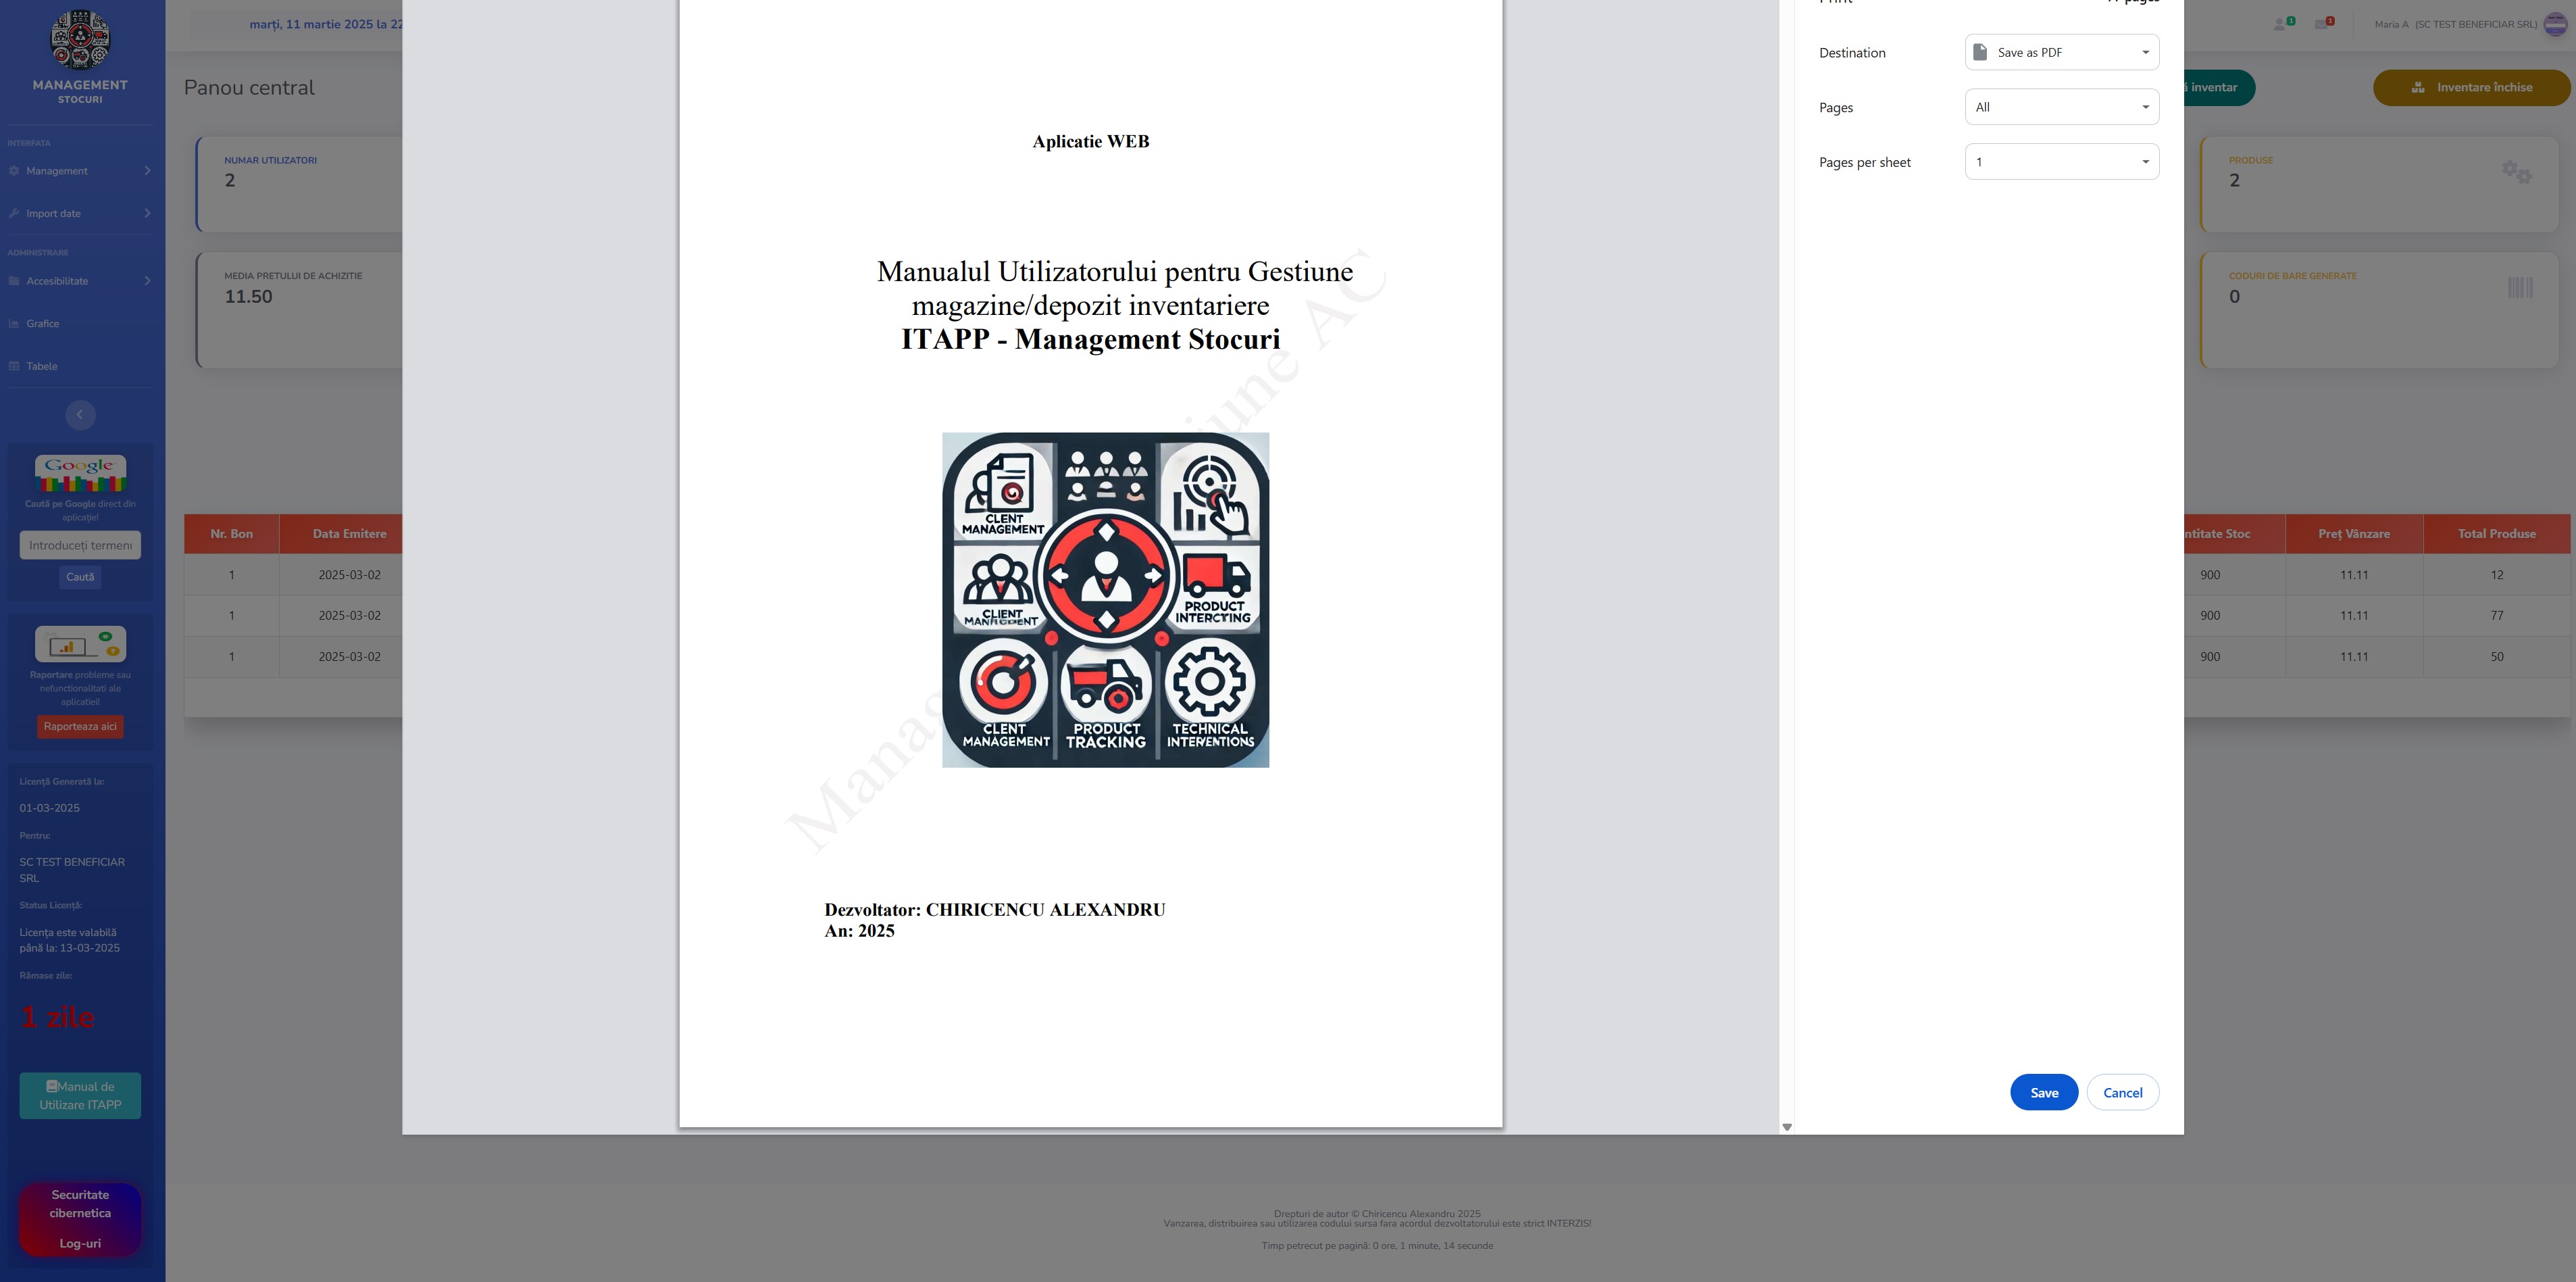The image size is (2576, 1282).
Task: Click the barcode icon on Coduri de bare card
Action: (2520, 288)
